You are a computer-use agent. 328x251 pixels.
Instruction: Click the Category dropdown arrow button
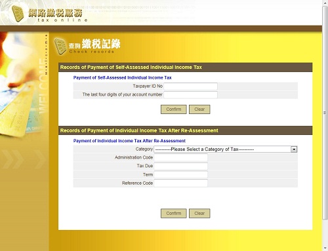pyautogui.click(x=294, y=149)
